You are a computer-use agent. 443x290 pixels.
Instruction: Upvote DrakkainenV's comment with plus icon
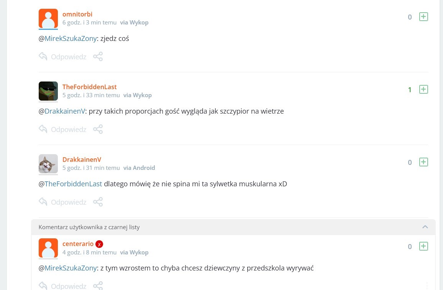(423, 162)
